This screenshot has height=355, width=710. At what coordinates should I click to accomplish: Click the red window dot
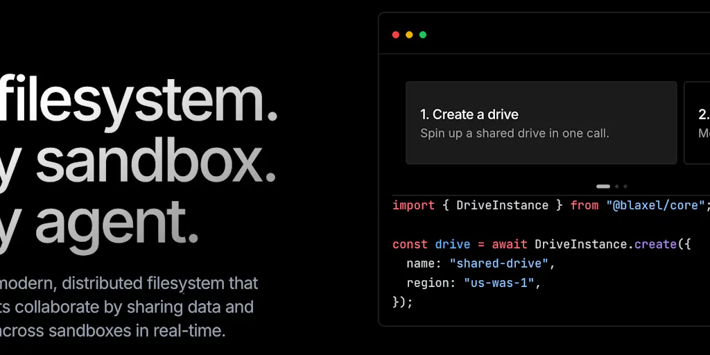(x=396, y=35)
